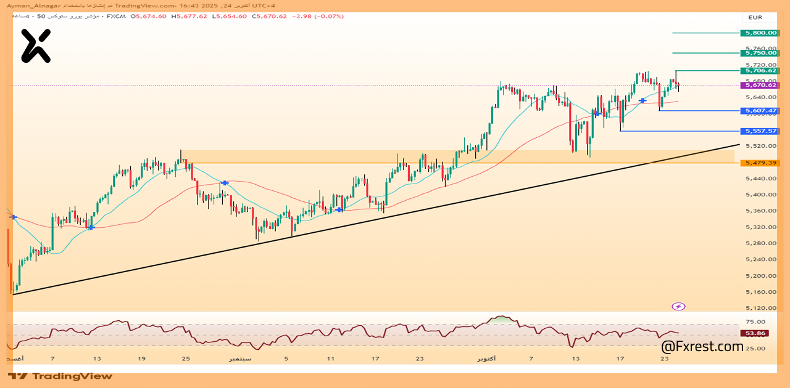The height and width of the screenshot is (388, 790).
Task: Click the purple current price label 5,670.62
Action: 760,85
